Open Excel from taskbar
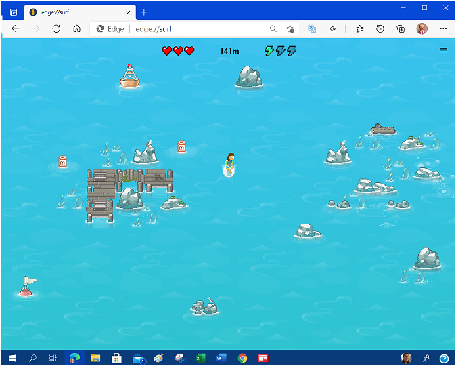 click(x=200, y=358)
